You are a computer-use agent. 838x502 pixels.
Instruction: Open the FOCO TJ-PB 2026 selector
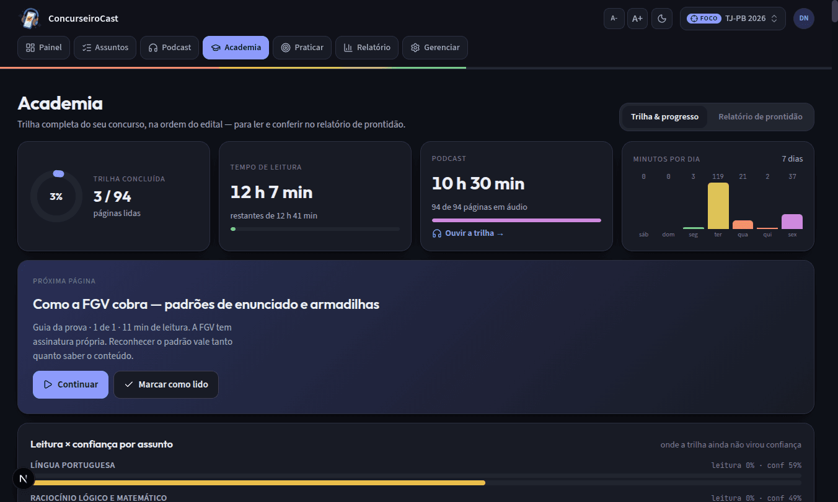tap(733, 19)
